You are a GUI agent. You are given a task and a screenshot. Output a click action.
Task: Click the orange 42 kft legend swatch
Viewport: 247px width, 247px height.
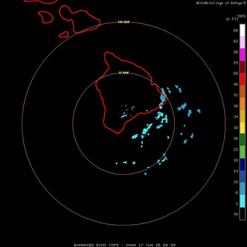point(242,103)
